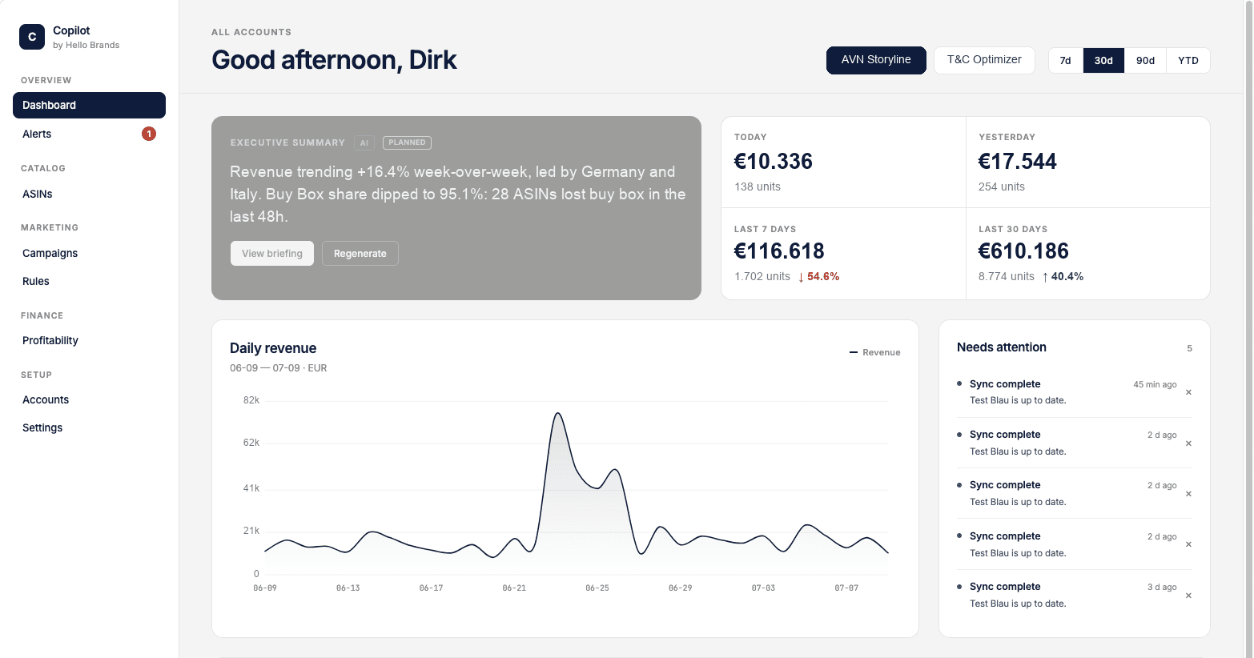The width and height of the screenshot is (1254, 658).
Task: Click the 138 units text
Action: tap(758, 187)
